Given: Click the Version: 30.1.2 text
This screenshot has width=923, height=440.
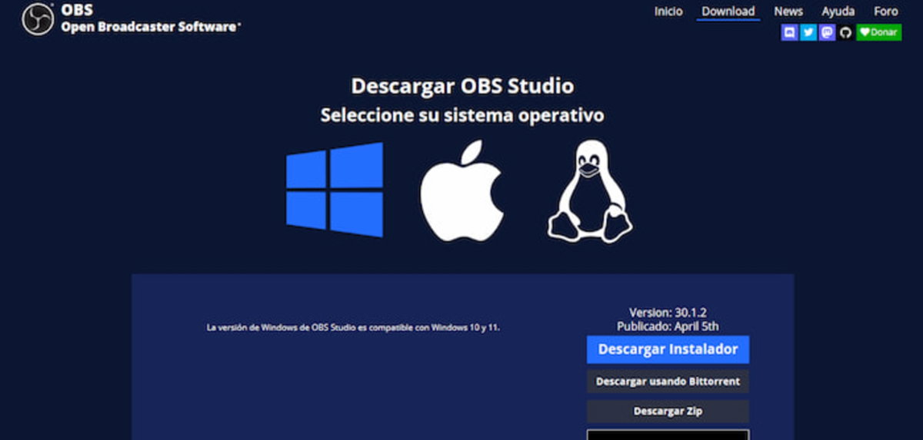Looking at the screenshot, I should (x=668, y=313).
